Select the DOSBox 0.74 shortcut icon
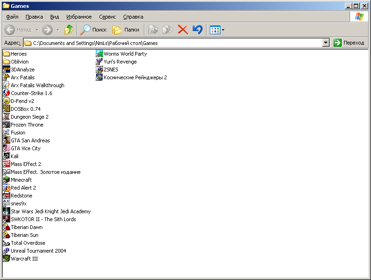This screenshot has width=371, height=280. tap(7, 109)
